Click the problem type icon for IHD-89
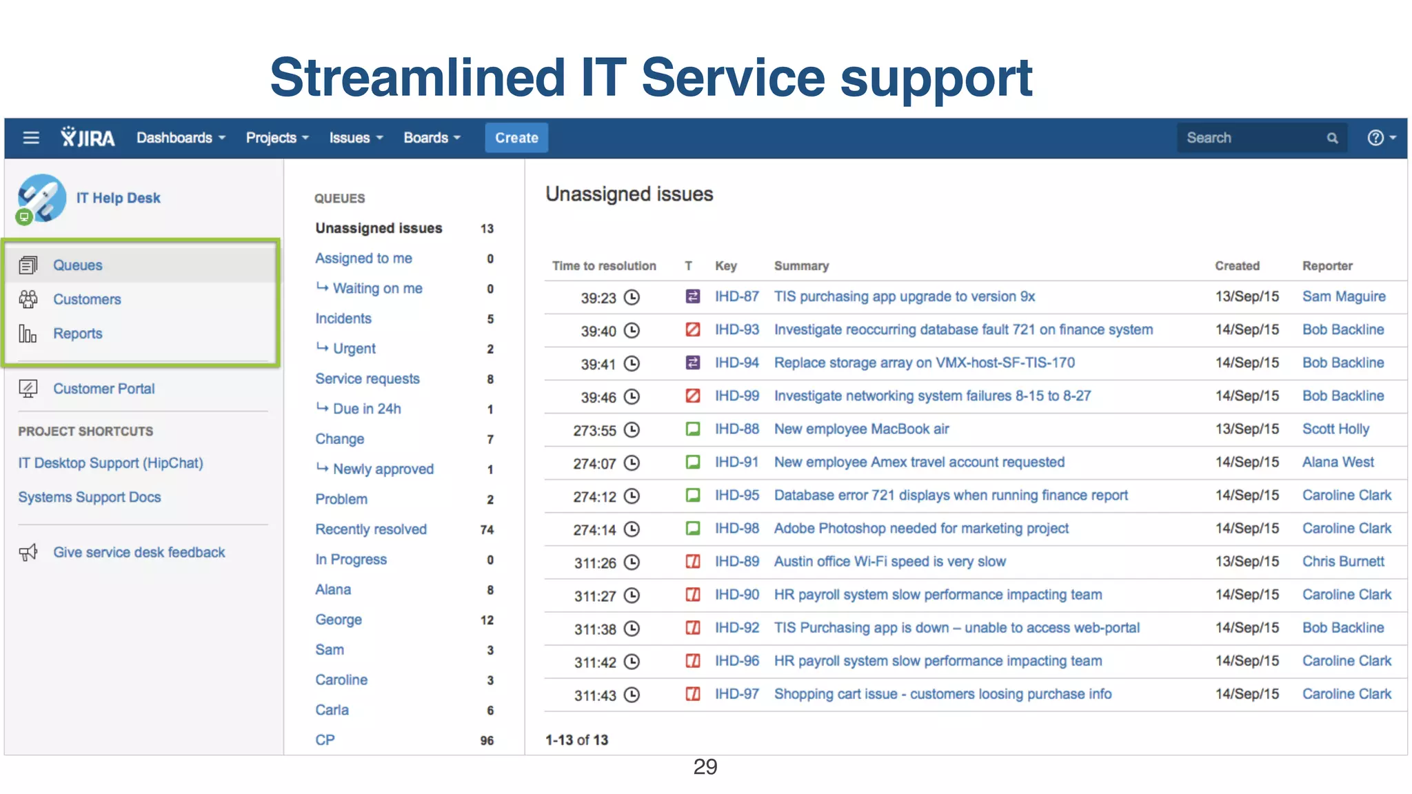1412x794 pixels. pyautogui.click(x=693, y=561)
